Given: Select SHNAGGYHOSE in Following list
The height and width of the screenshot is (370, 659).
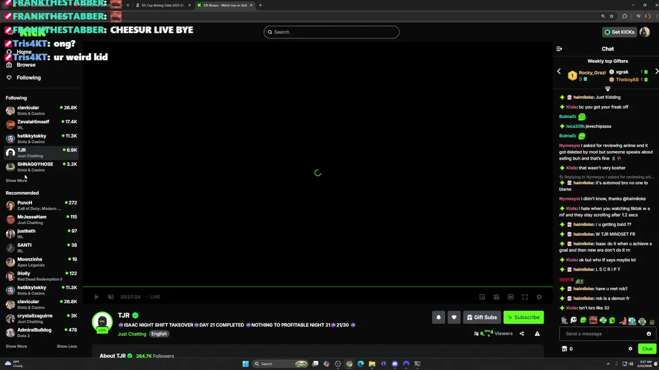Looking at the screenshot, I should [x=41, y=166].
